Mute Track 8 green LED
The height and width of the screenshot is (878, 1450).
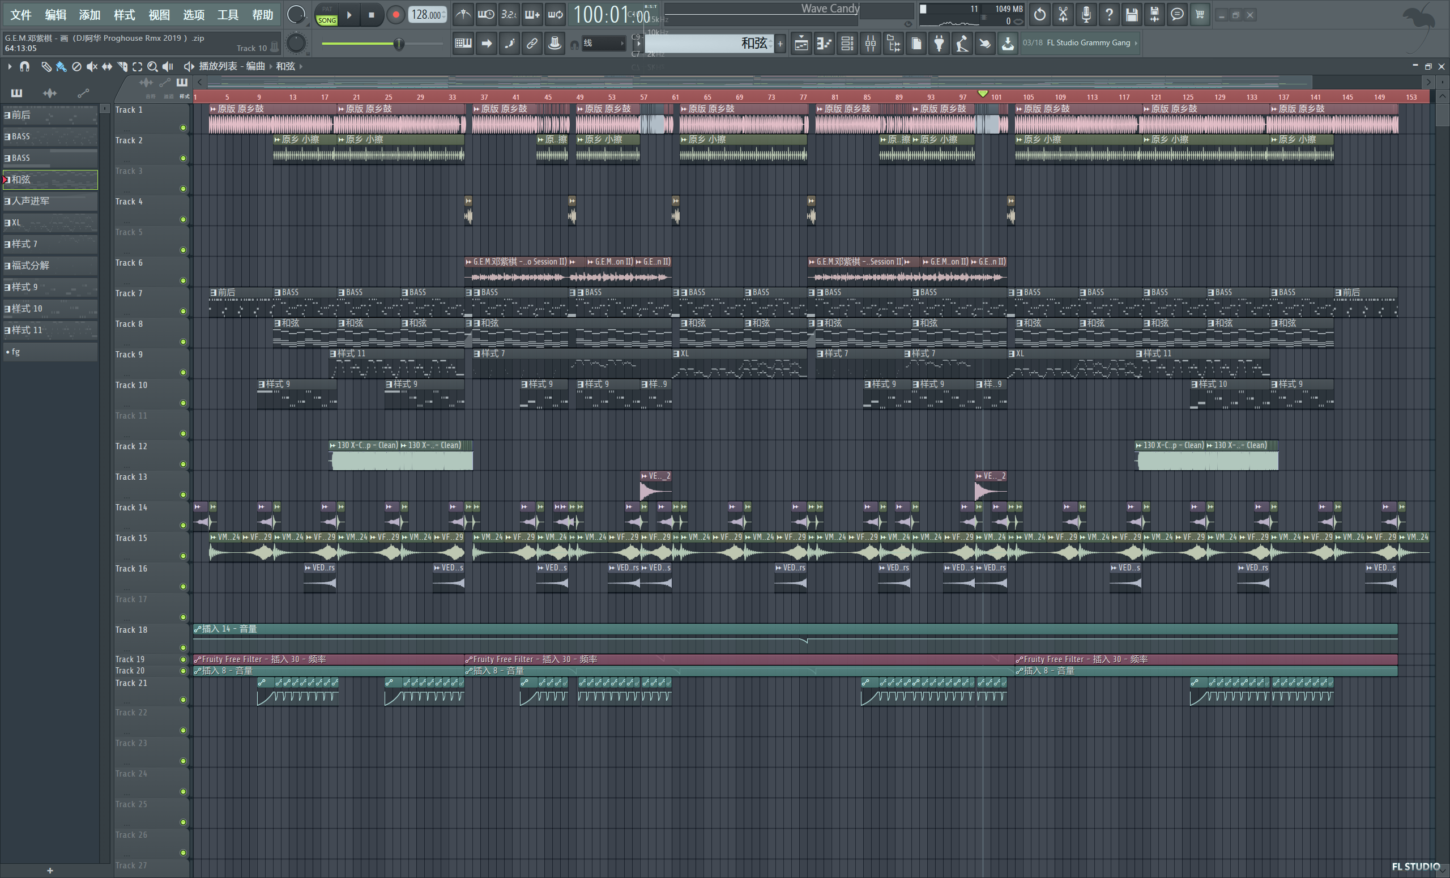(x=183, y=342)
